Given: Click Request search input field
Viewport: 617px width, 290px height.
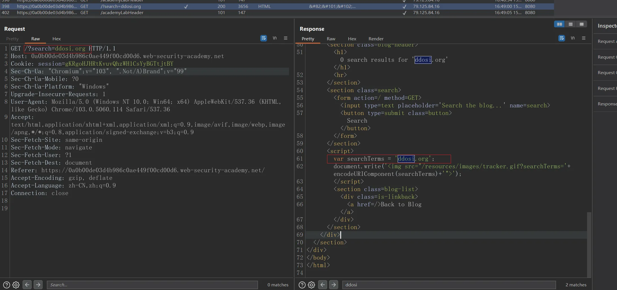Looking at the screenshot, I should pyautogui.click(x=152, y=285).
